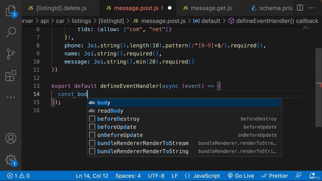Open the Manage settings gear
322x181 pixels.
(11, 160)
